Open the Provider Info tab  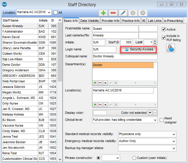[110, 21]
